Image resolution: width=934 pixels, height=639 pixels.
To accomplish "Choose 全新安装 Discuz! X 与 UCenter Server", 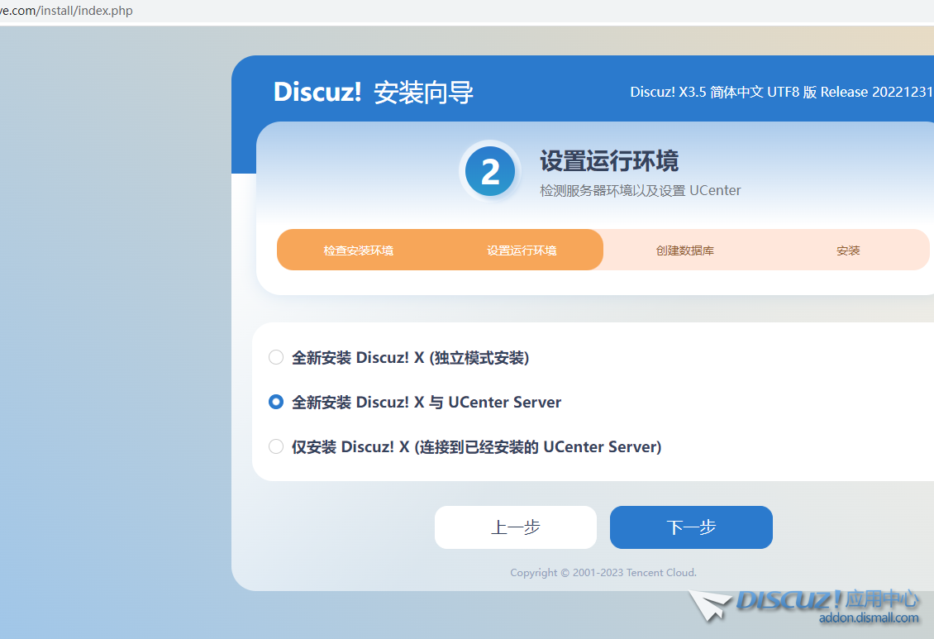I will [276, 402].
